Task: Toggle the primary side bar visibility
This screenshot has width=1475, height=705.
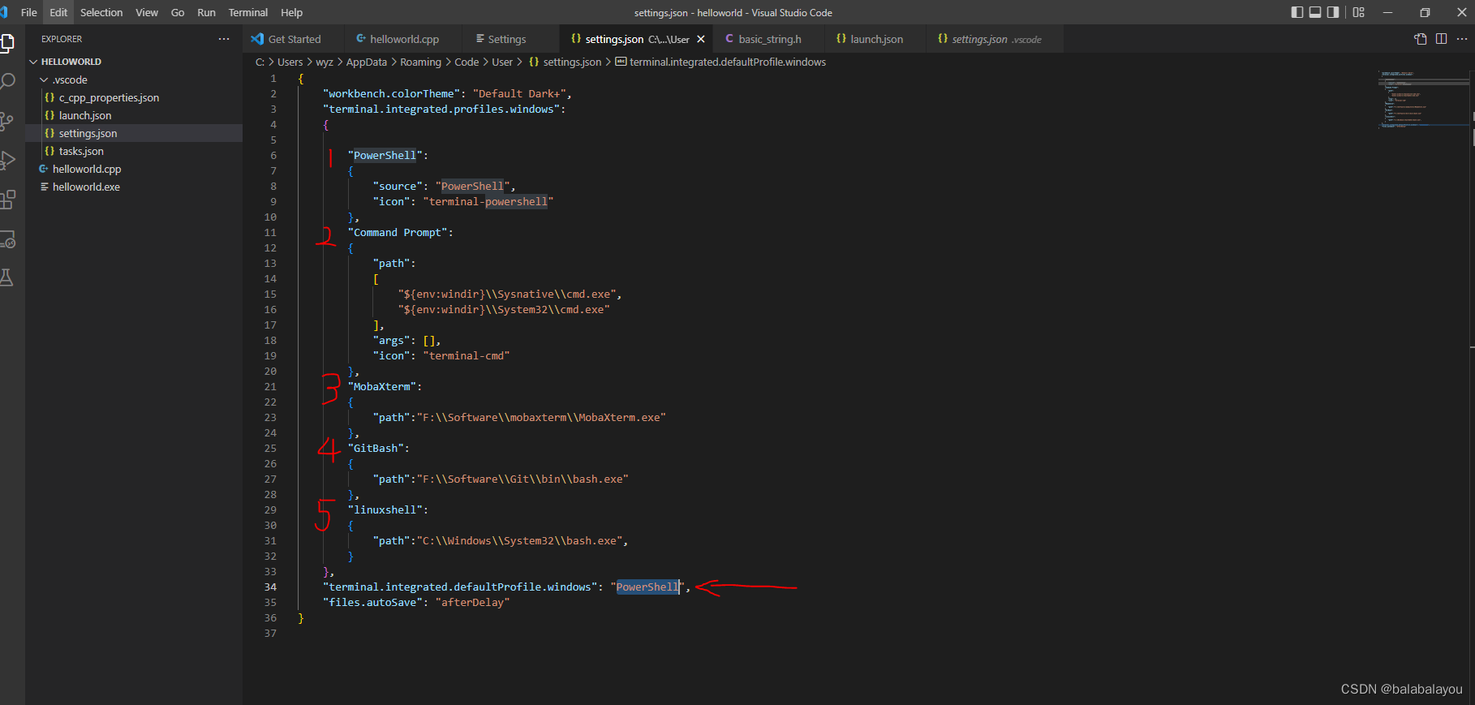Action: point(1297,12)
